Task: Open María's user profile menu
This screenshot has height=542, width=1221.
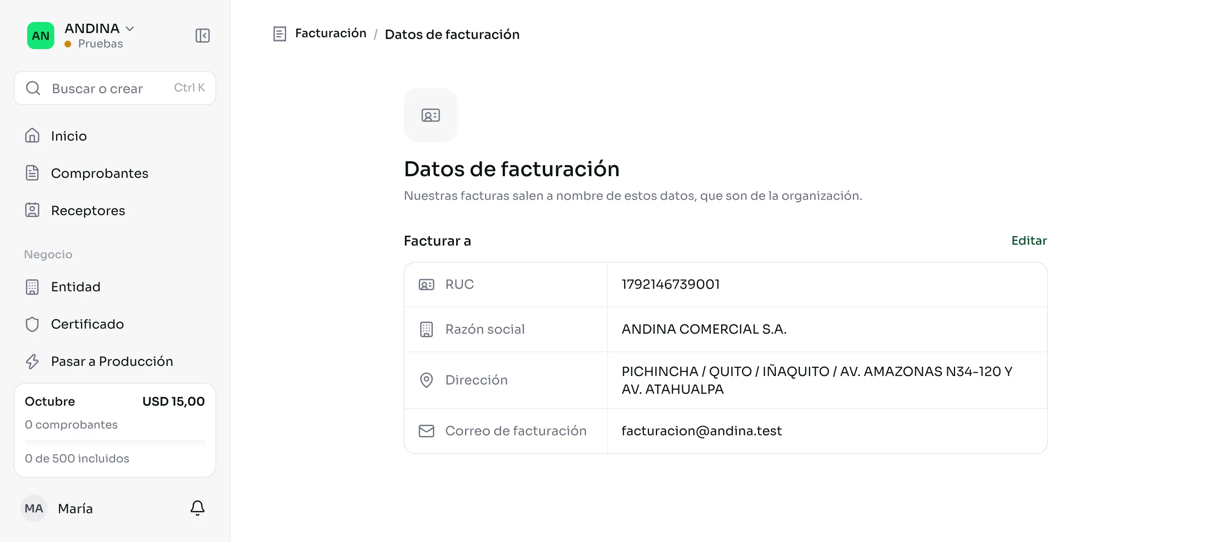Action: click(75, 509)
